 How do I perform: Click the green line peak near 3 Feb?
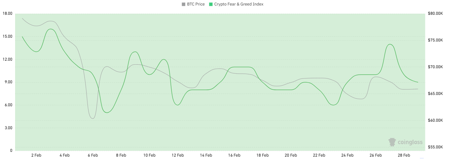(x=51, y=29)
